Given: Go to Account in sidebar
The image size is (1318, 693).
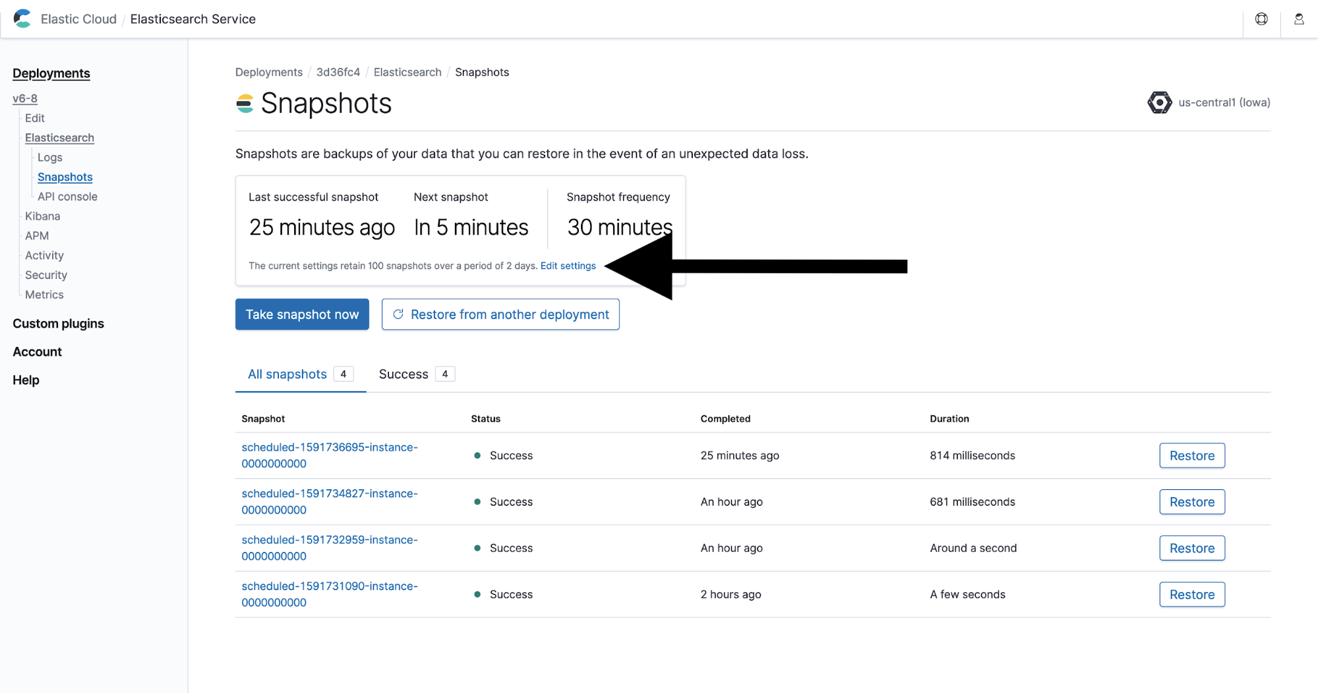Looking at the screenshot, I should (x=37, y=352).
